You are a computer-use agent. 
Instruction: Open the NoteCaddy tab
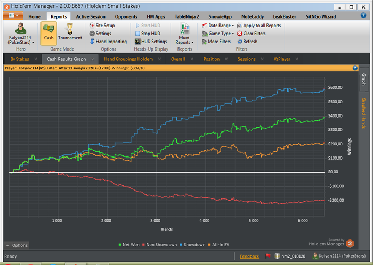coord(253,16)
